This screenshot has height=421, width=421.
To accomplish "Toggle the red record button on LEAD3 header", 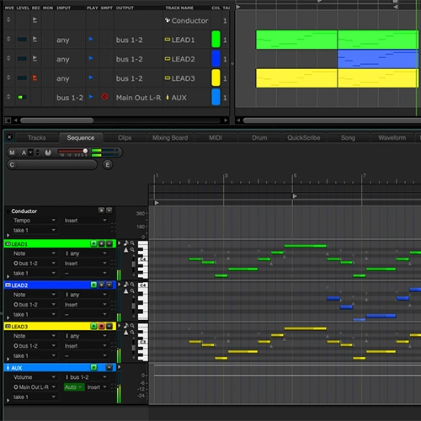I will [101, 326].
